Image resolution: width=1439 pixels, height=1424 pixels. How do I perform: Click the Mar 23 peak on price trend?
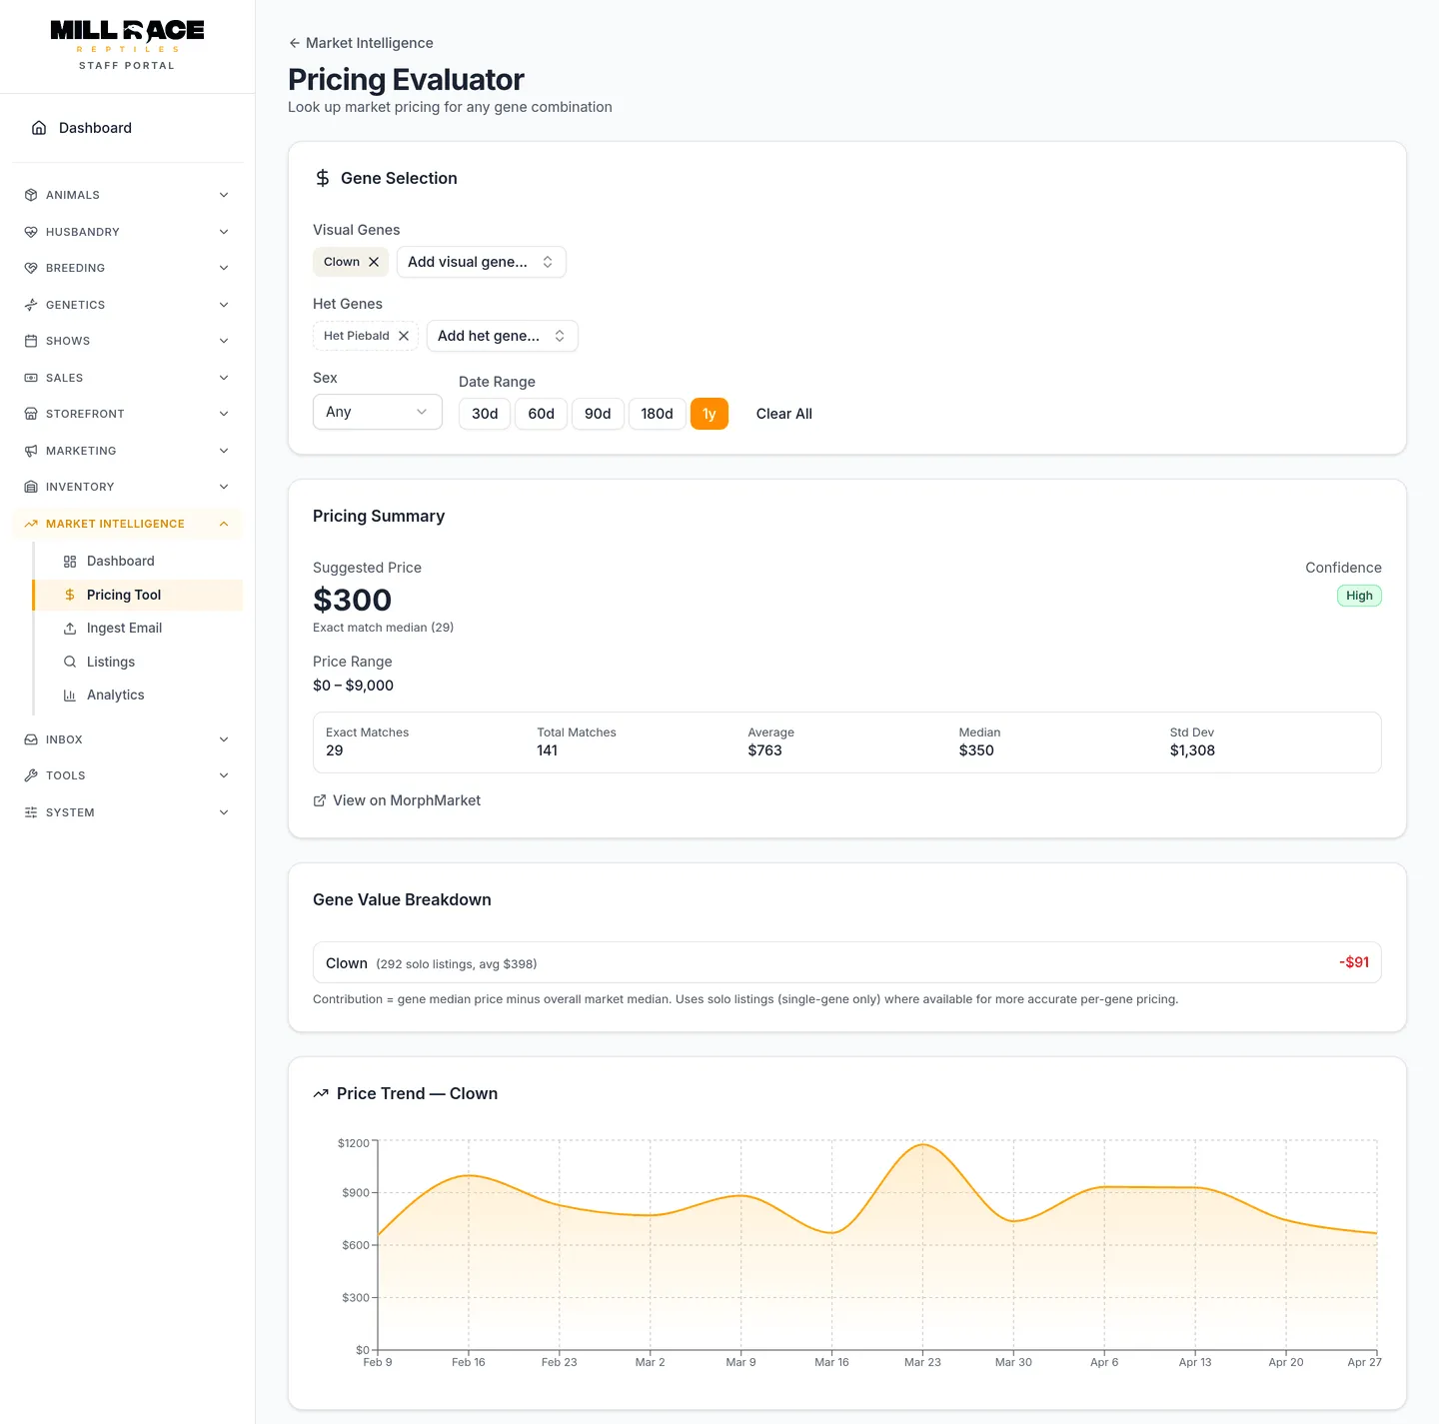(x=922, y=1145)
